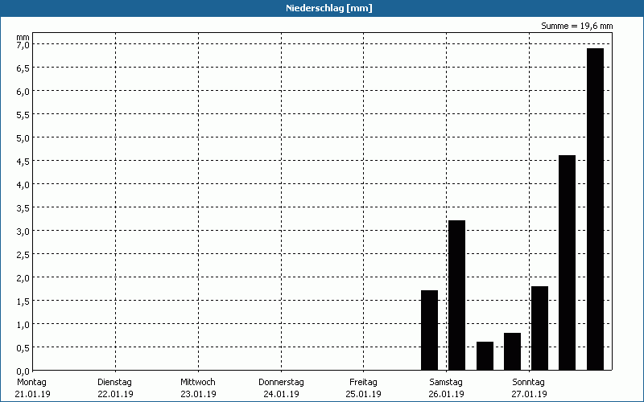Click the 1,5 y-axis value
Screen dimensions: 644x402
23,302
